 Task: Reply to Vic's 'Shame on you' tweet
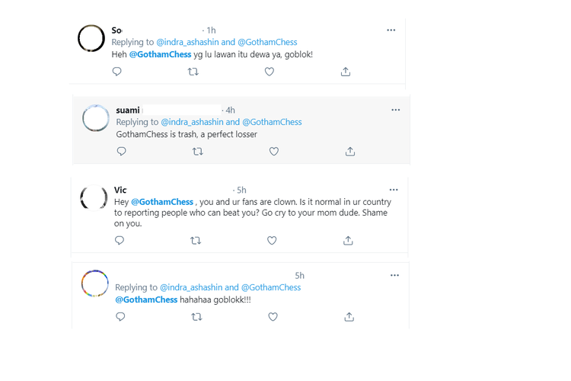click(x=120, y=241)
